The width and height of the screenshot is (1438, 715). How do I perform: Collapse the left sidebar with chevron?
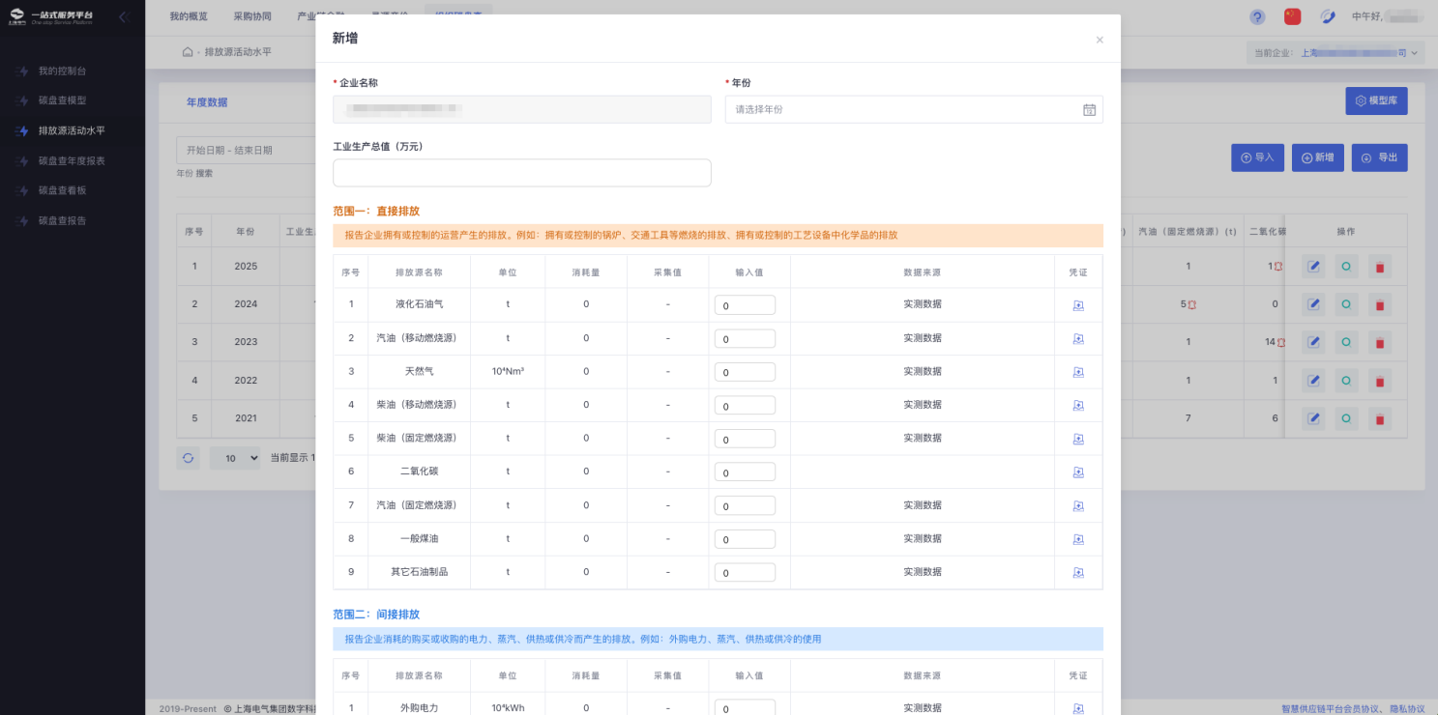tap(123, 16)
